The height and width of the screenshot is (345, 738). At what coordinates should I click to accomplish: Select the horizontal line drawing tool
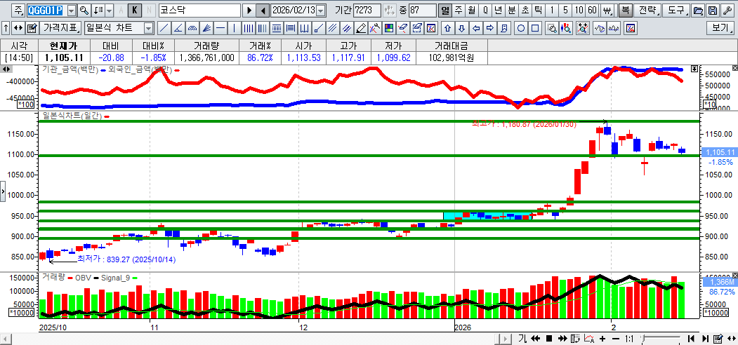click(x=220, y=28)
